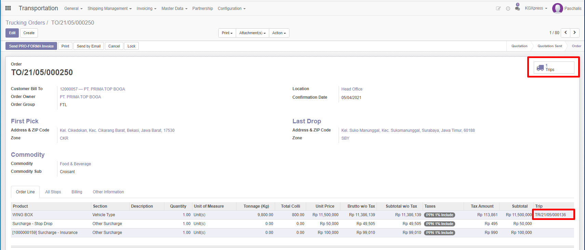
Task: Switch to the Other Information tab
Action: pos(108,192)
